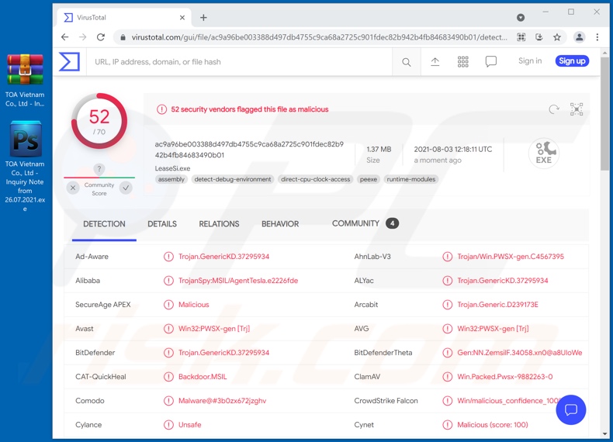613x442 pixels.
Task: Click the detect-debug-environment tag
Action: (x=233, y=179)
